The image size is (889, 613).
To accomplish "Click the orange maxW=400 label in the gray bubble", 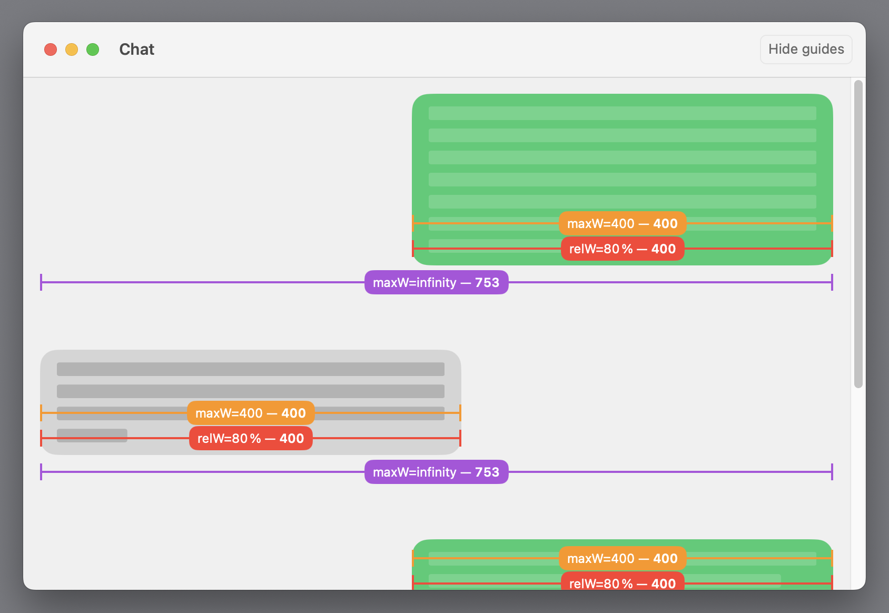I will click(x=251, y=413).
